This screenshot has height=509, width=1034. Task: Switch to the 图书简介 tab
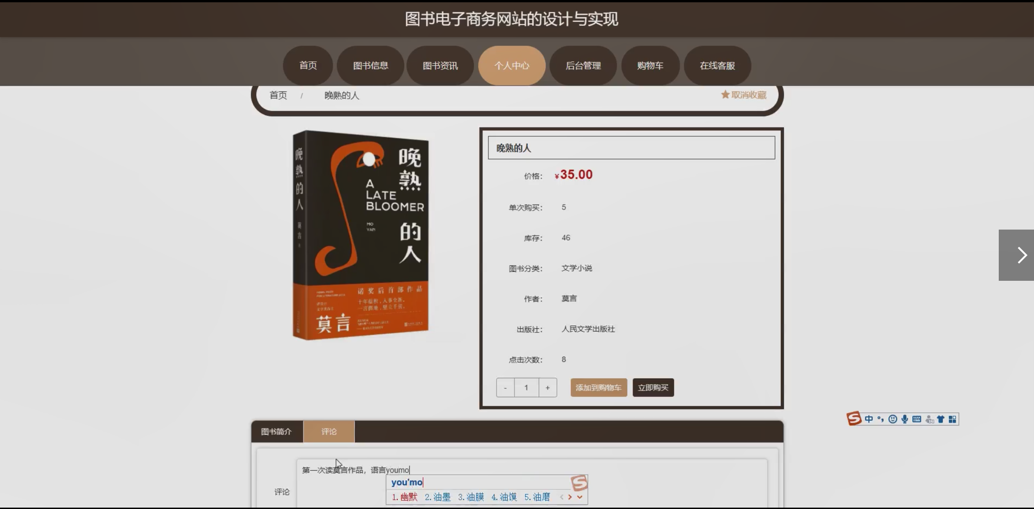[x=276, y=431]
